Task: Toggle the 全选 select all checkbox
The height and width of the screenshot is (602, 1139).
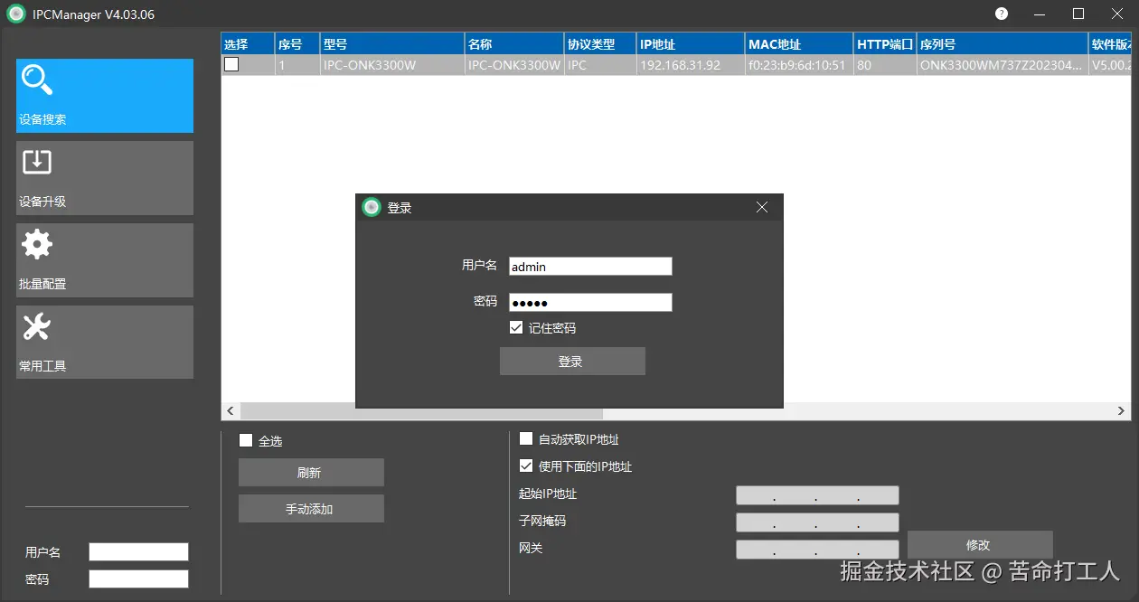Action: (x=246, y=441)
